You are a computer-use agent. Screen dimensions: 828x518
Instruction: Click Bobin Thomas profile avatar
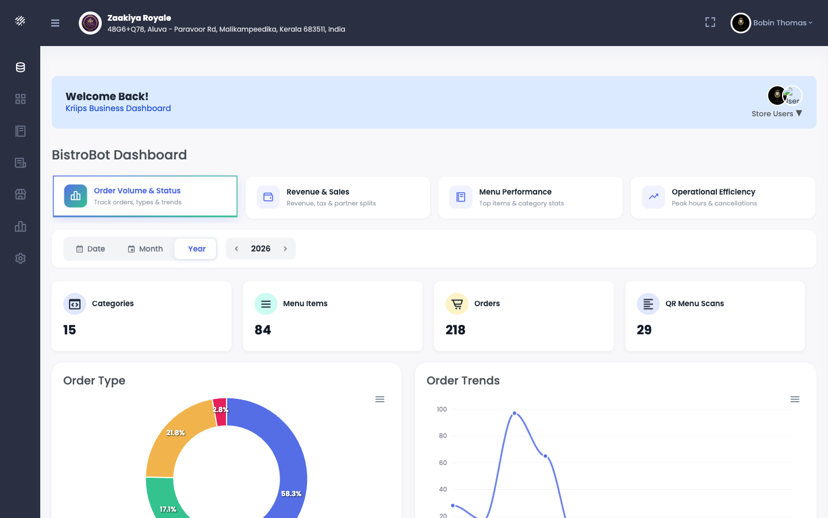741,23
